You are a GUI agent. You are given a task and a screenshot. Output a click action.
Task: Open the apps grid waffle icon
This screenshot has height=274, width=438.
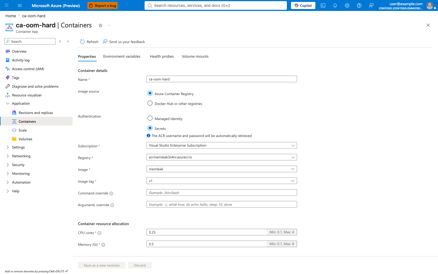[7, 5]
